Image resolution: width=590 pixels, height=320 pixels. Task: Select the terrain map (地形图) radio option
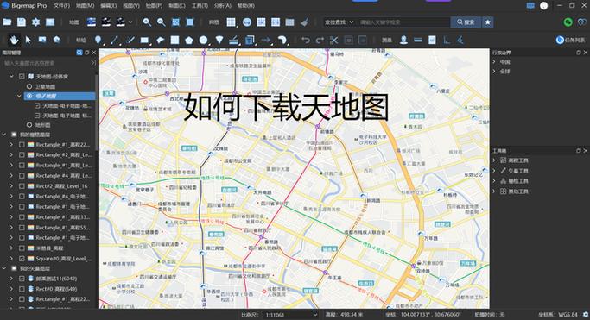[x=29, y=125]
